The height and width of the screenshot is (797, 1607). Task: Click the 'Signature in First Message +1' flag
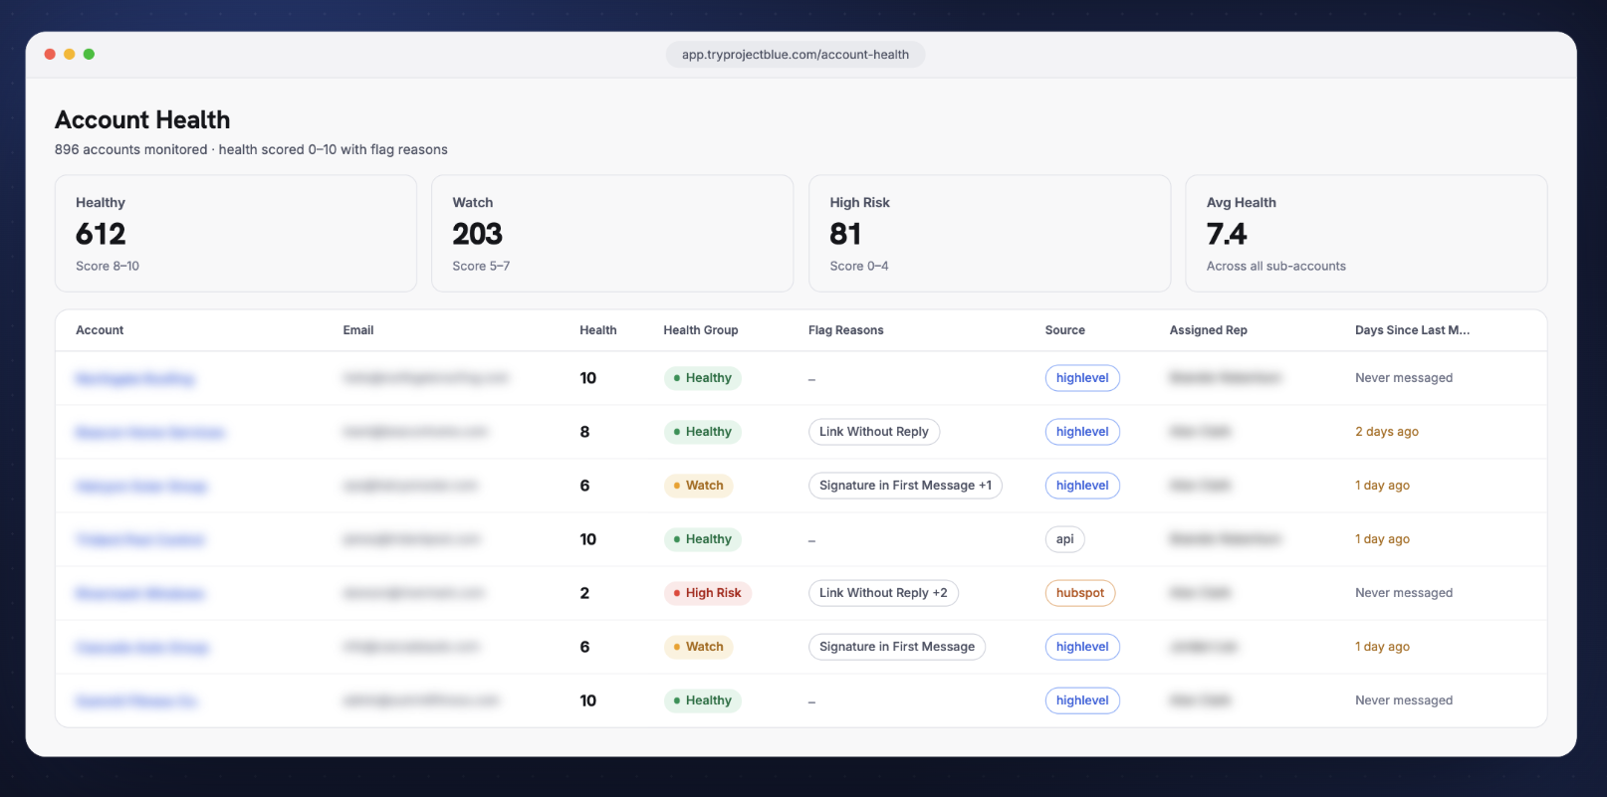905,486
